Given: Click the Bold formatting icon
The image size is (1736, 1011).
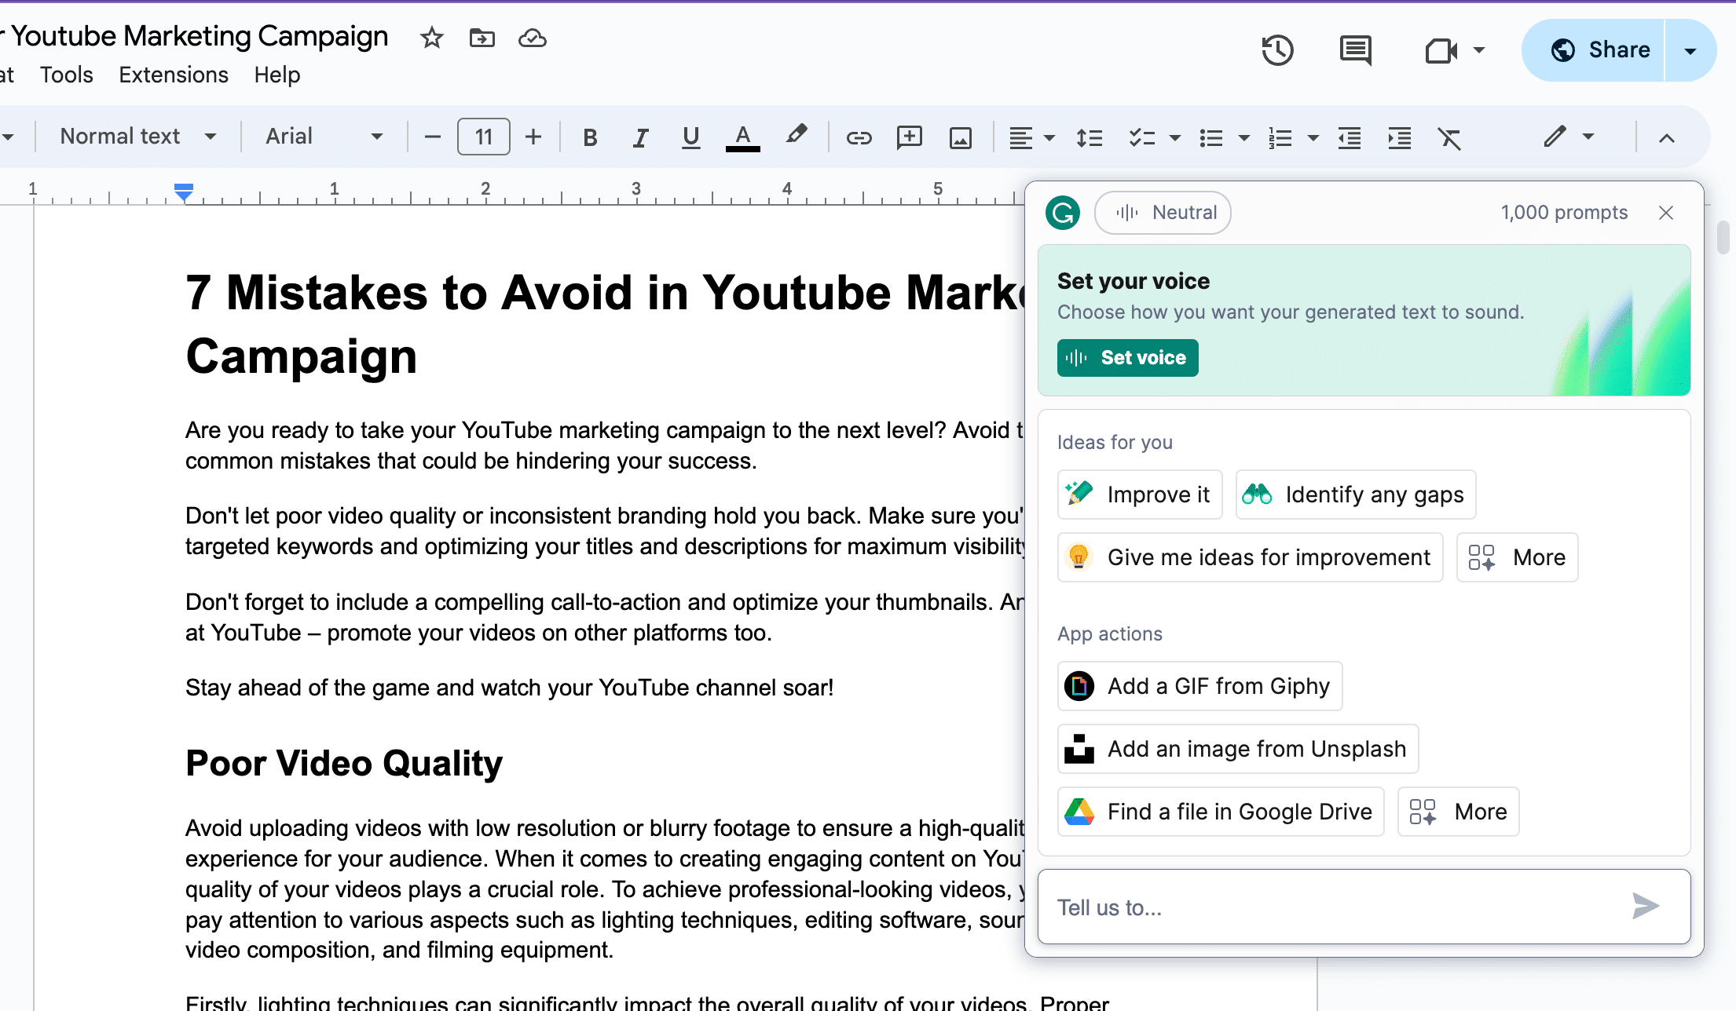Looking at the screenshot, I should pos(591,136).
